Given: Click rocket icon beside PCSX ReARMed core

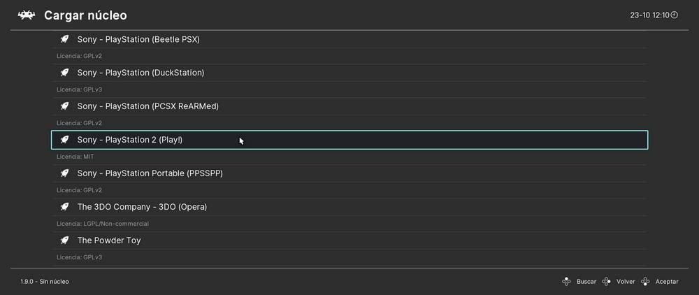Looking at the screenshot, I should [64, 106].
